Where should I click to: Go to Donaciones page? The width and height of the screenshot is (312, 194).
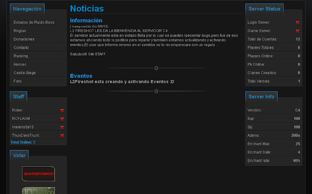click(x=24, y=39)
